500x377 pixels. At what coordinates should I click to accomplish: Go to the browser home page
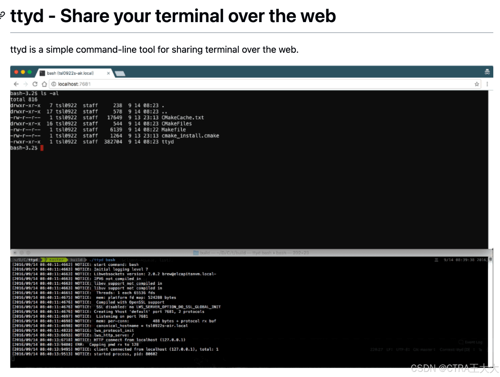click(x=44, y=84)
